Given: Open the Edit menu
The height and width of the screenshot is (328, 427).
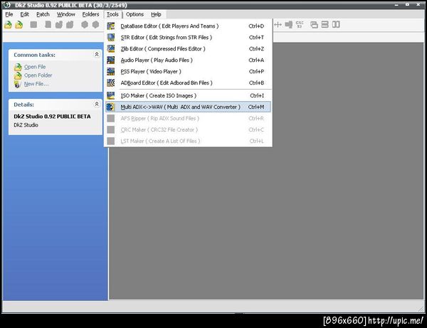Looking at the screenshot, I should coord(24,14).
